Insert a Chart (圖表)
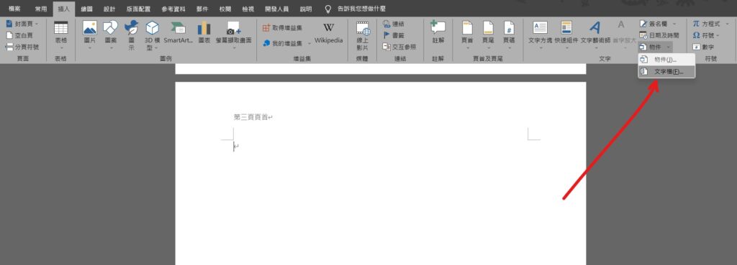Image resolution: width=737 pixels, height=265 pixels. 204,33
